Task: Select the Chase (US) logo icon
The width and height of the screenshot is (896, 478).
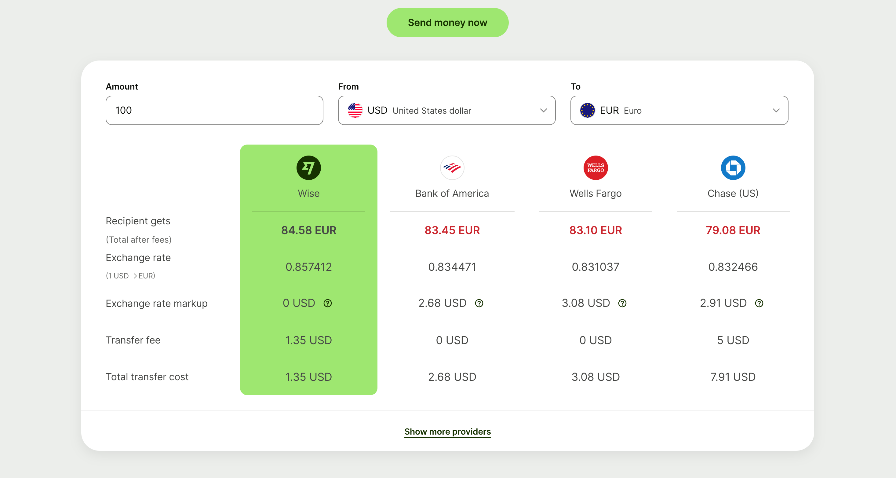Action: point(733,167)
